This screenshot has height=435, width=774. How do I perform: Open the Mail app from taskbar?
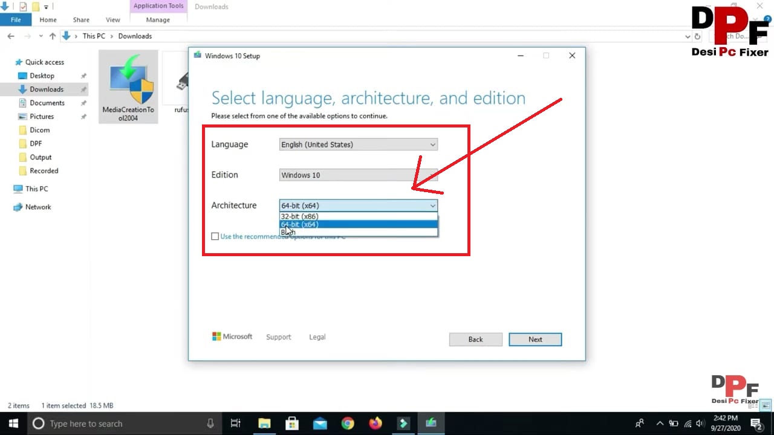(x=320, y=424)
